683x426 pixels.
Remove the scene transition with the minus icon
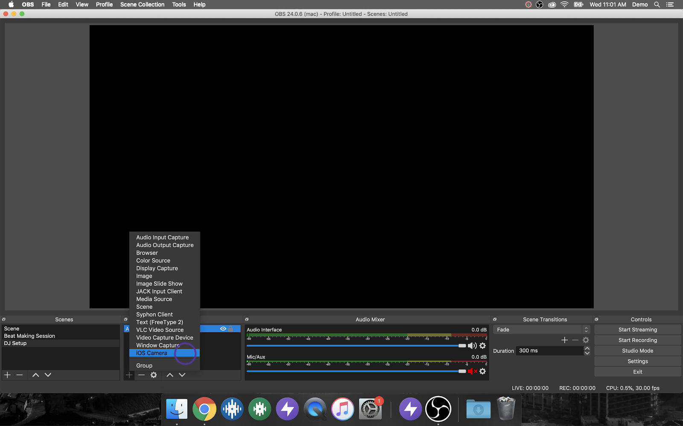(575, 340)
